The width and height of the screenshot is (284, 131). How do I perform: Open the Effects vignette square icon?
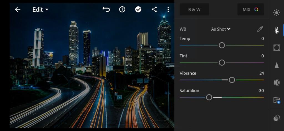click(277, 48)
